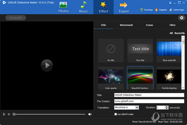This screenshot has width=187, height=125.
Task: Click the Preview (F9) button
Action: pyautogui.click(x=16, y=18)
